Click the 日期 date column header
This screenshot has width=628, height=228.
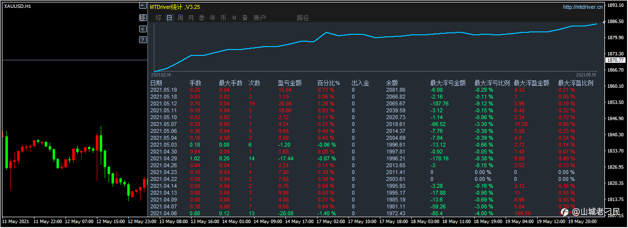[x=156, y=83]
